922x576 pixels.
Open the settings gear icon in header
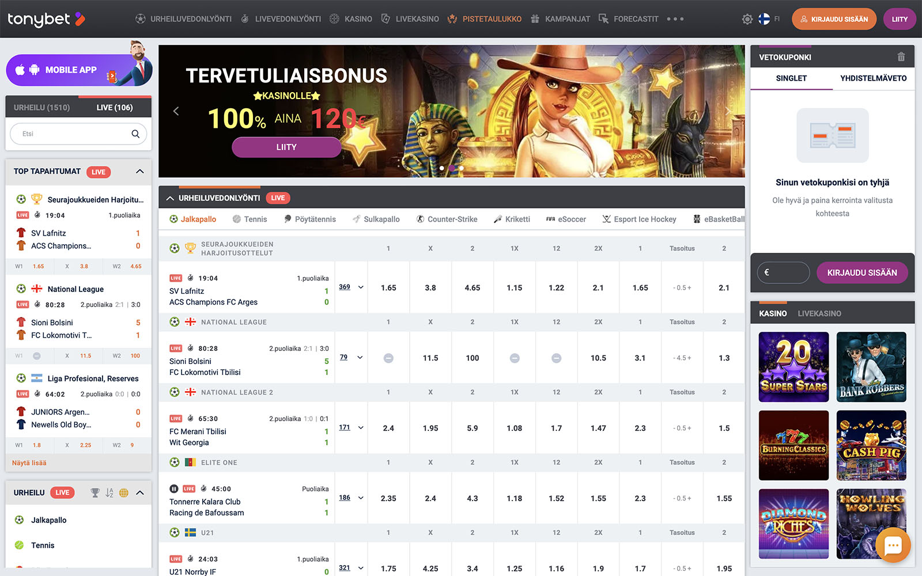click(x=747, y=19)
